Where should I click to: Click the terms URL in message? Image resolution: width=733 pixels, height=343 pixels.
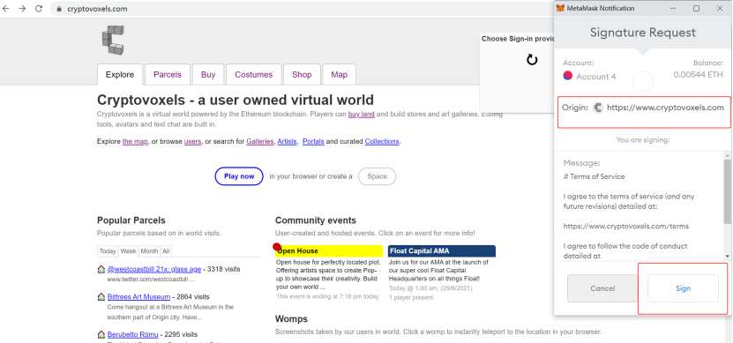coord(625,227)
